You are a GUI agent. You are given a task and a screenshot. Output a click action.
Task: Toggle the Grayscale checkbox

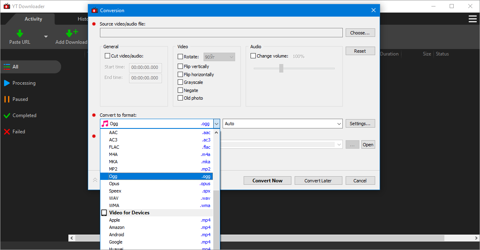click(181, 82)
